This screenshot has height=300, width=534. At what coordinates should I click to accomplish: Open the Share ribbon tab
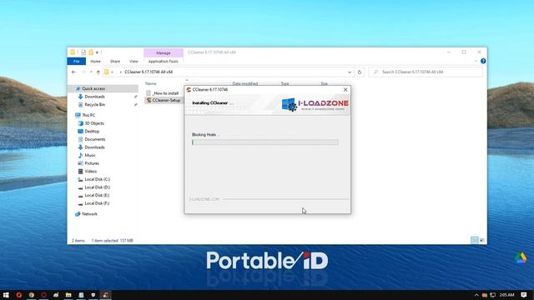(x=115, y=61)
